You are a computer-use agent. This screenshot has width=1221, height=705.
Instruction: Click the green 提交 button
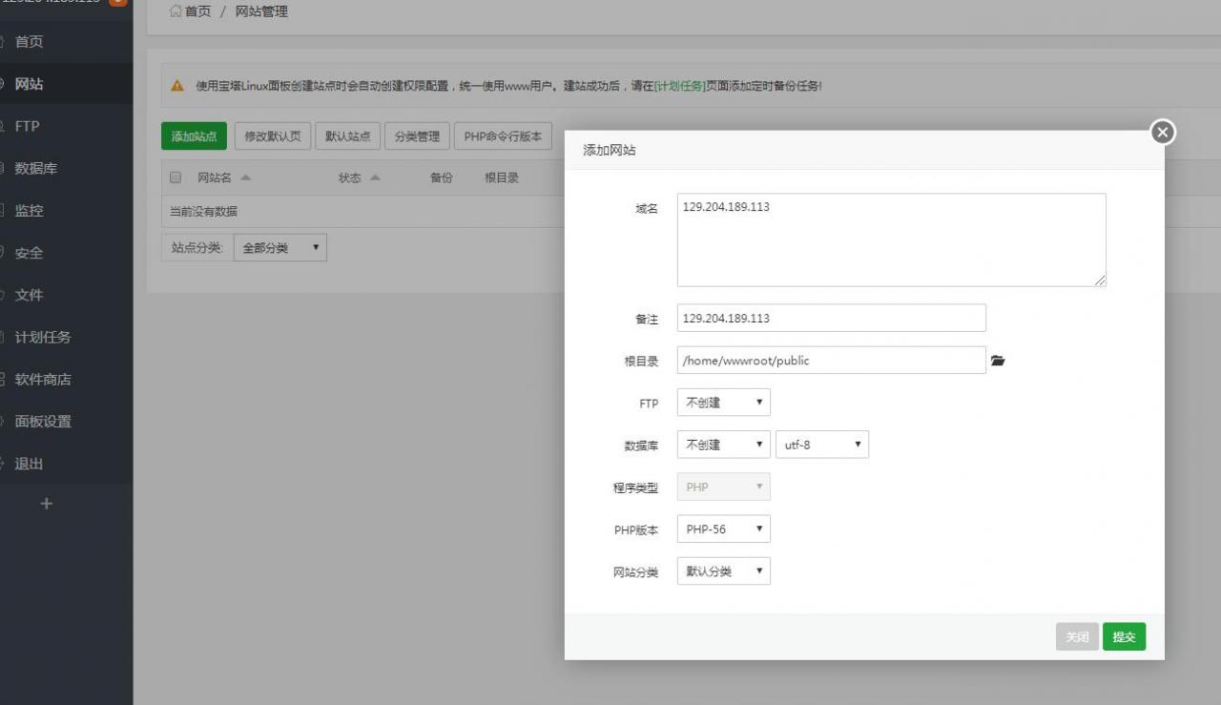tap(1124, 637)
